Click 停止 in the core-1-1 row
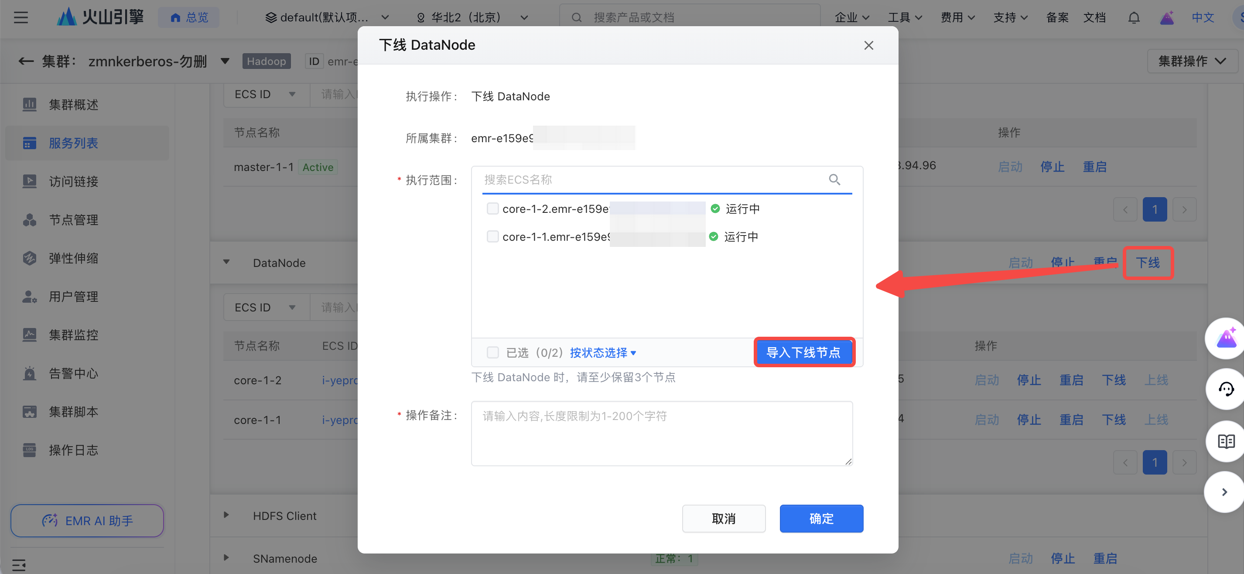Screen dimensions: 1244x574 tap(1029, 420)
